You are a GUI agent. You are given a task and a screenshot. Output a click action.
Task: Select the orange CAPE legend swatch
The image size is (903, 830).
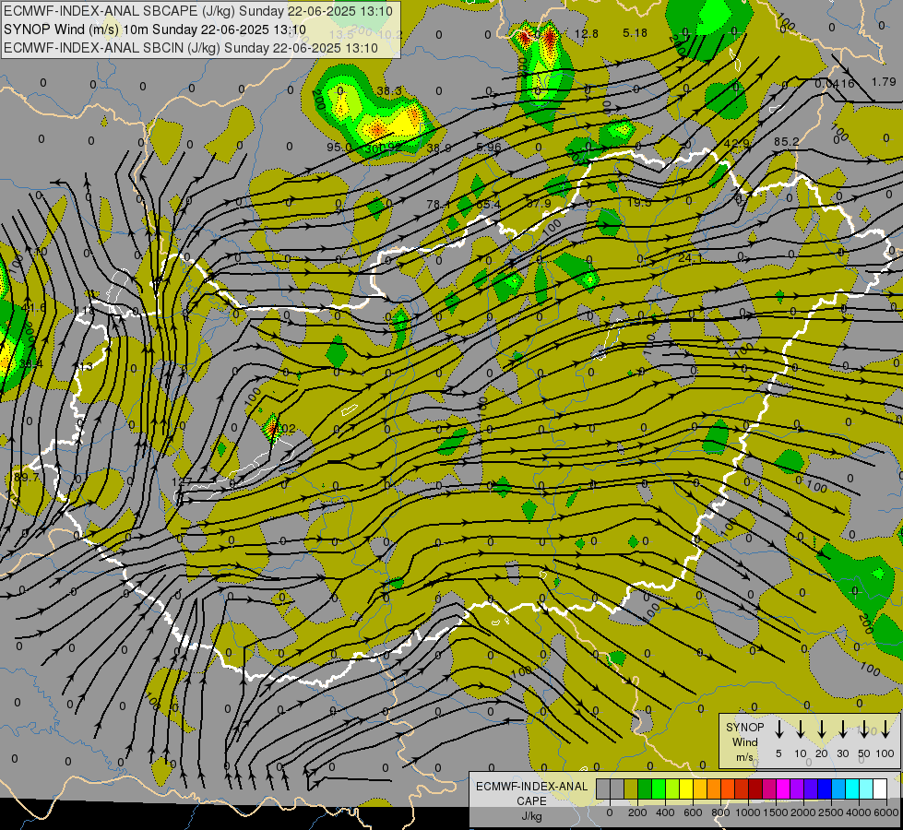(714, 789)
